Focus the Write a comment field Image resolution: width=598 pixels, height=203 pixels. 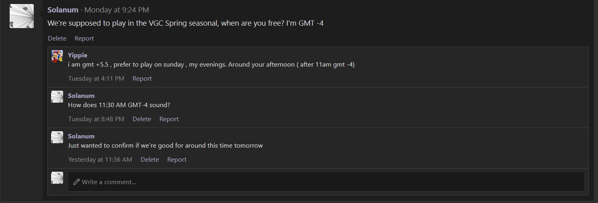point(326,182)
